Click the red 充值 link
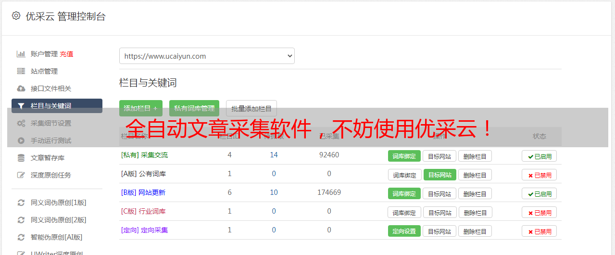Viewport: 615px width, 255px height. [x=66, y=54]
